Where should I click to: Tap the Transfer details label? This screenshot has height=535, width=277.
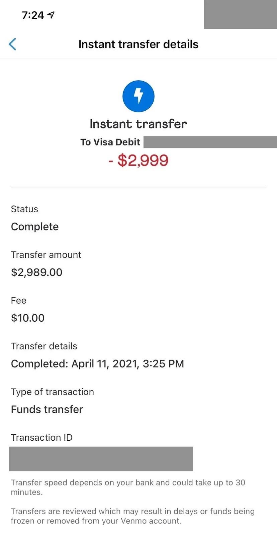coord(44,346)
